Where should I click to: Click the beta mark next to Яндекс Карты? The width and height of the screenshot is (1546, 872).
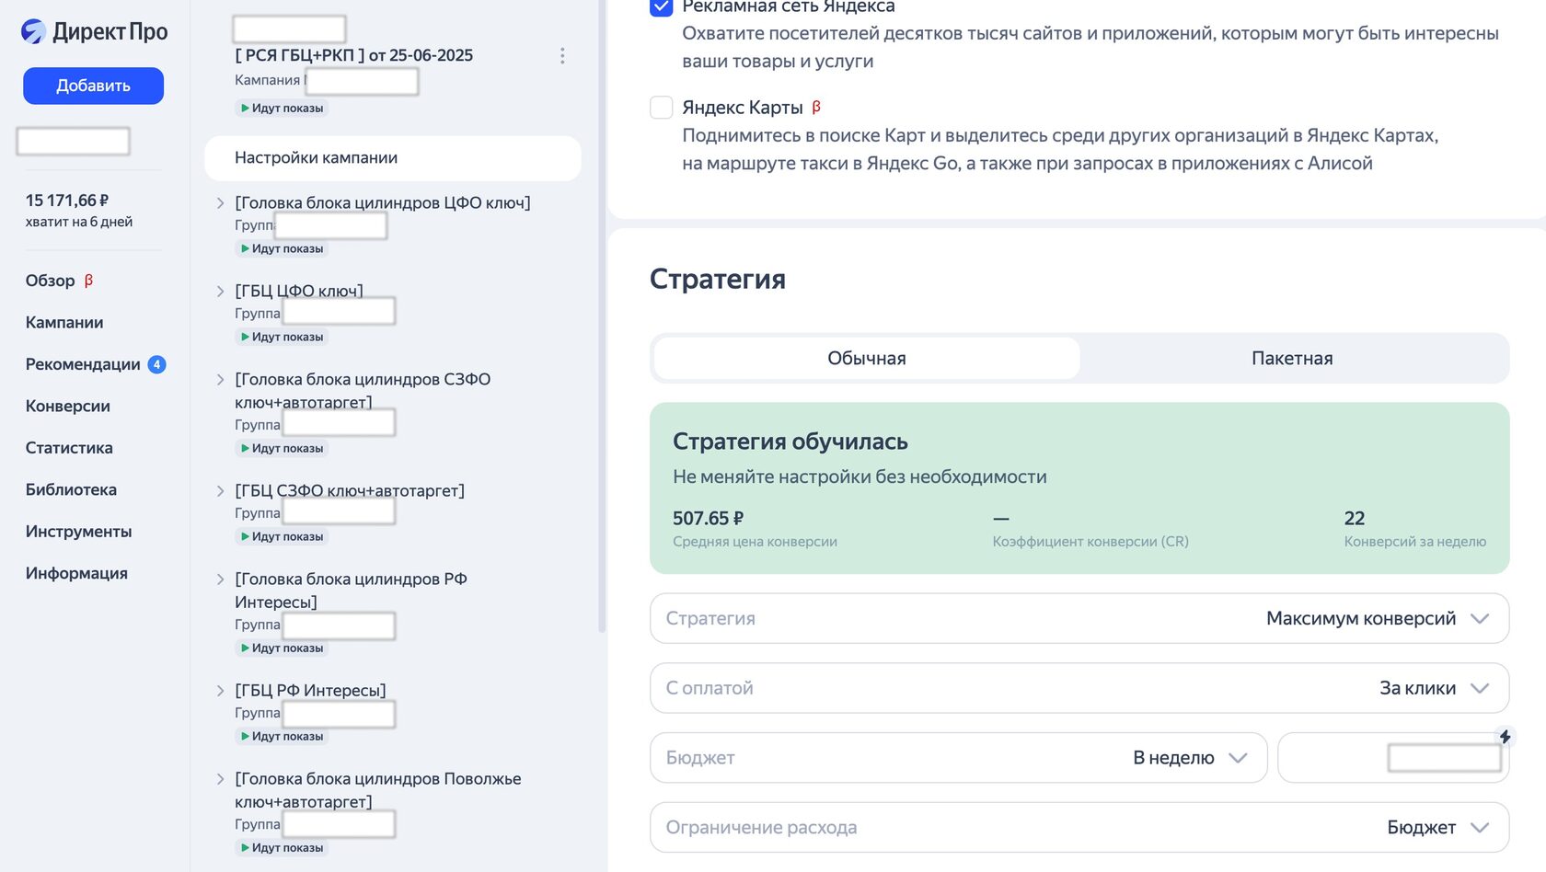point(816,107)
